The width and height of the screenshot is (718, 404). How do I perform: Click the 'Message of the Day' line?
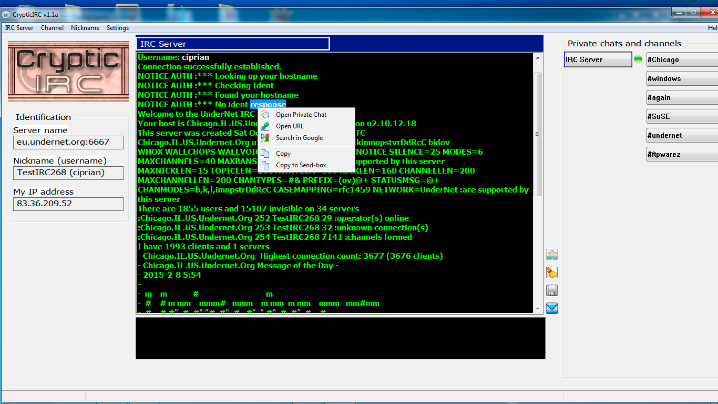[x=238, y=266]
